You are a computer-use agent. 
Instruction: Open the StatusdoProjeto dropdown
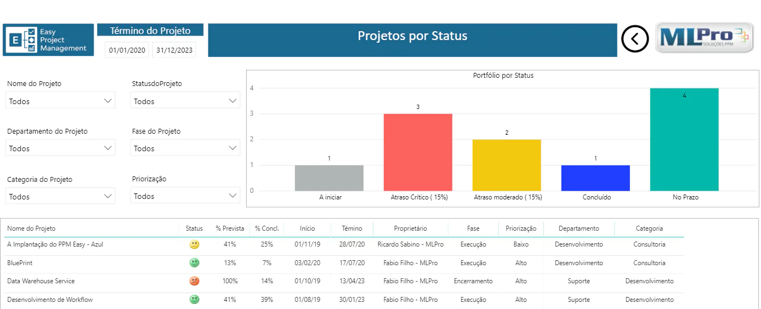[x=185, y=101]
